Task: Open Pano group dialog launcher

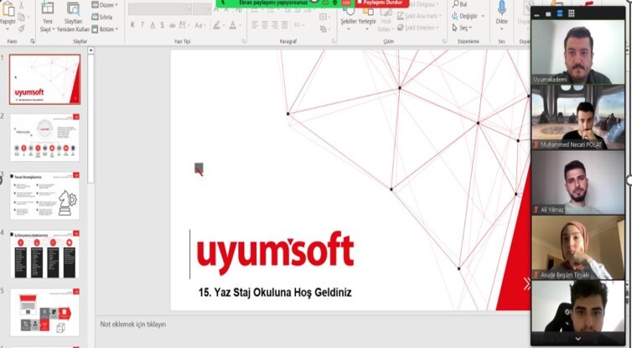Action: [32, 41]
